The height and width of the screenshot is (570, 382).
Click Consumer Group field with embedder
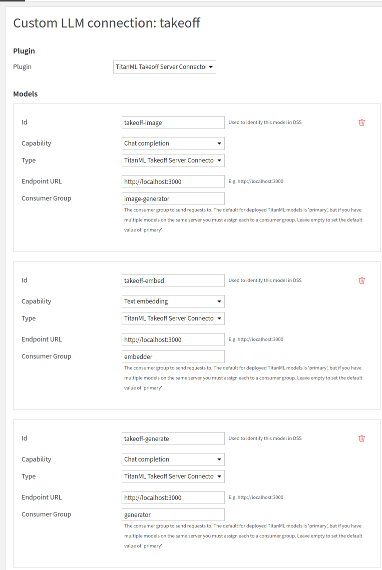tap(173, 356)
